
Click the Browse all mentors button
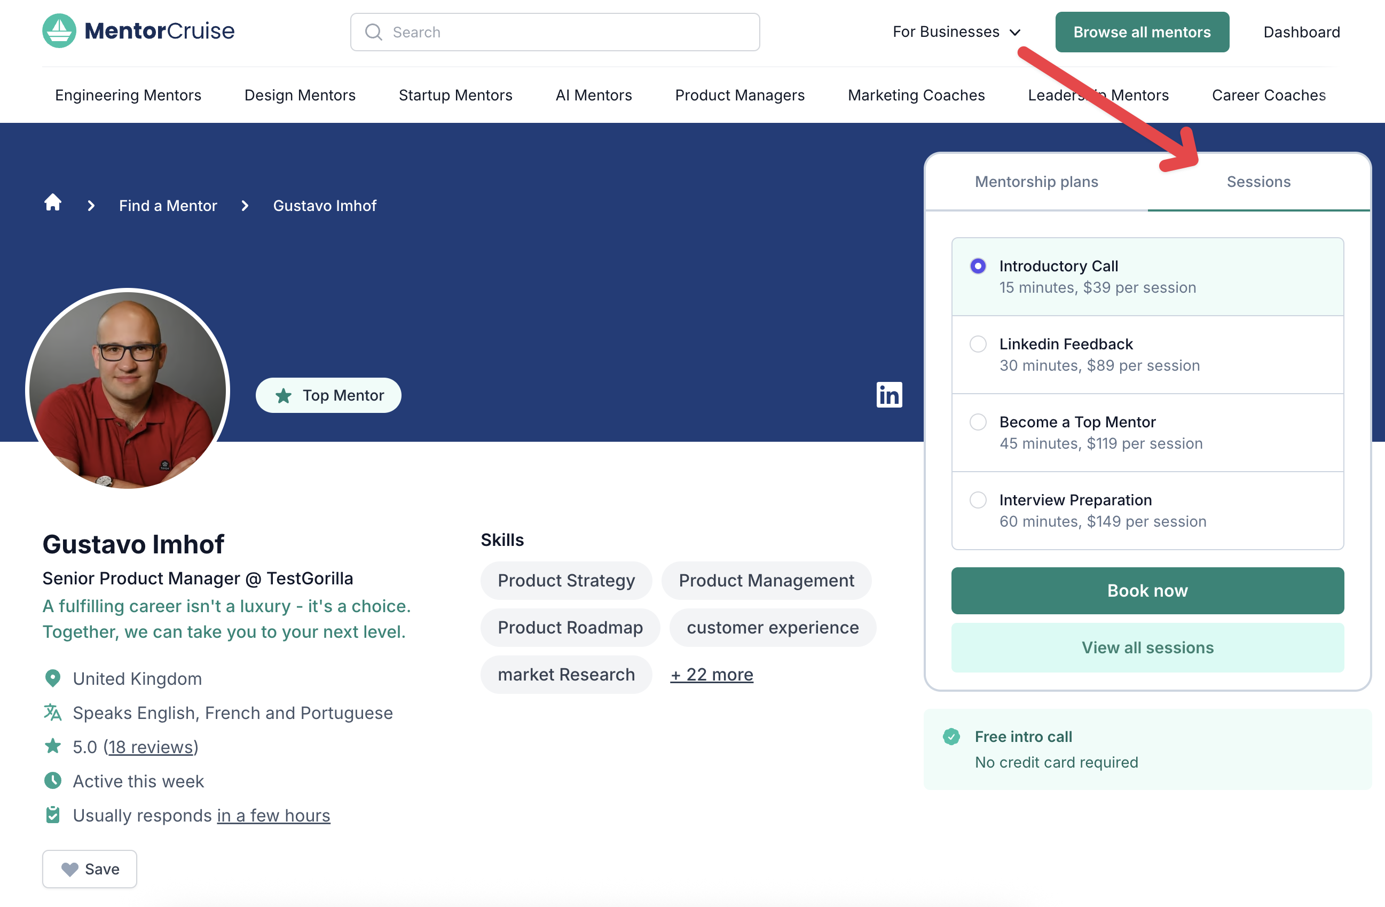pyautogui.click(x=1143, y=32)
